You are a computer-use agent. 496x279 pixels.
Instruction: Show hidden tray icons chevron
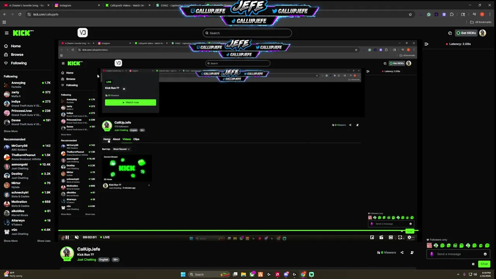point(458,274)
